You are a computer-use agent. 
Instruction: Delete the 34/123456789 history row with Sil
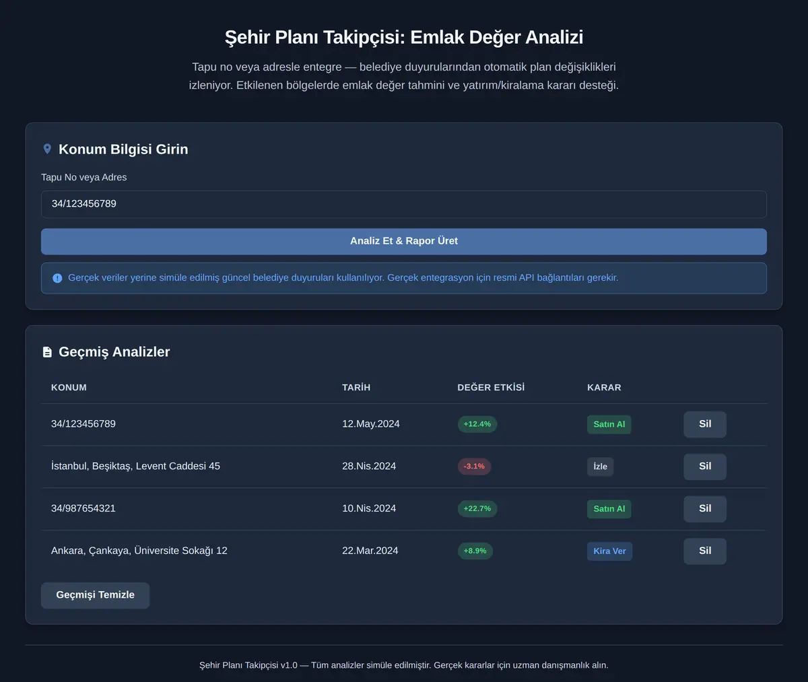click(705, 424)
